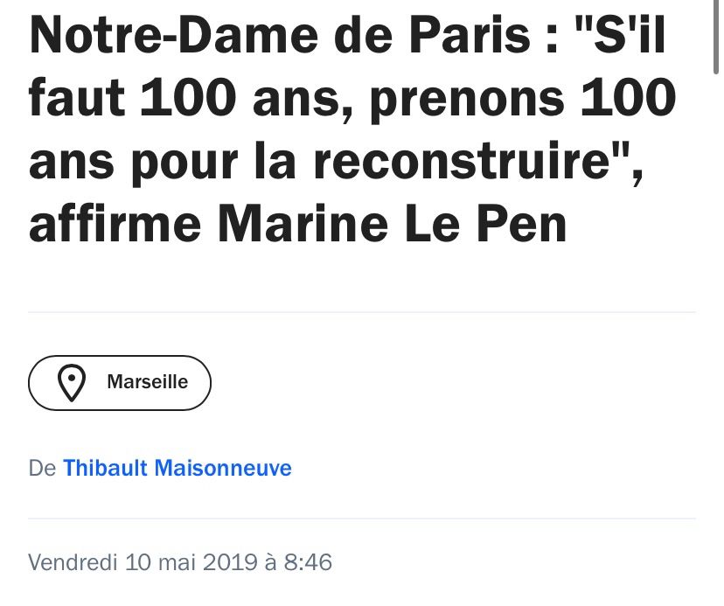Click "Marine Le Pen" in the headline
The width and height of the screenshot is (724, 606).
pos(393,224)
